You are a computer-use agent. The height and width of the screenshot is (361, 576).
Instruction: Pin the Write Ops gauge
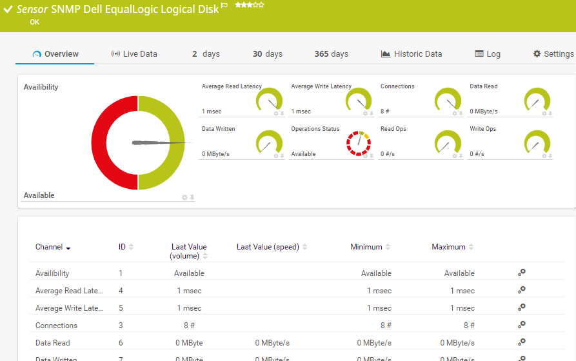[550, 156]
